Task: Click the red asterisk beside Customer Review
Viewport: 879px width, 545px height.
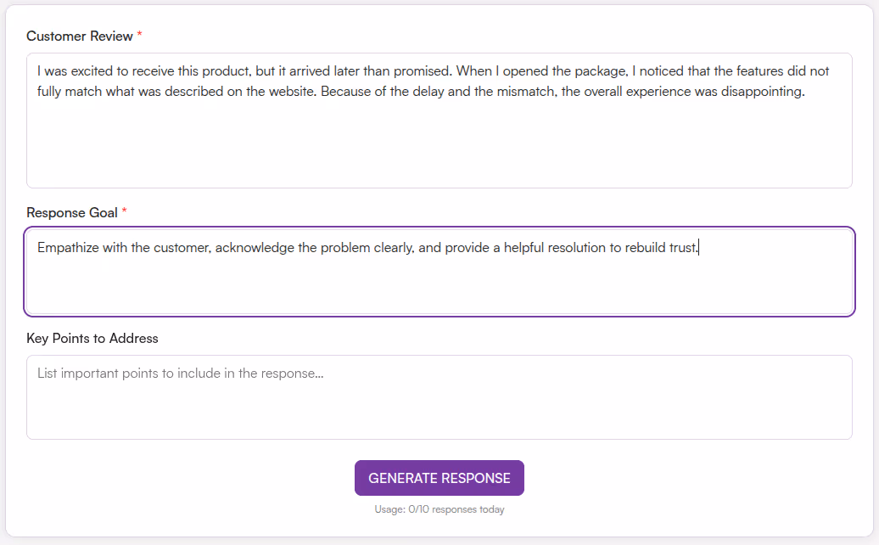Action: [140, 34]
